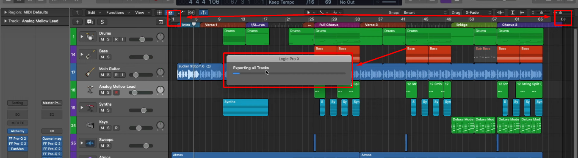Select the Verse 1 arrangement marker
The width and height of the screenshot is (578, 158).
[222, 25]
